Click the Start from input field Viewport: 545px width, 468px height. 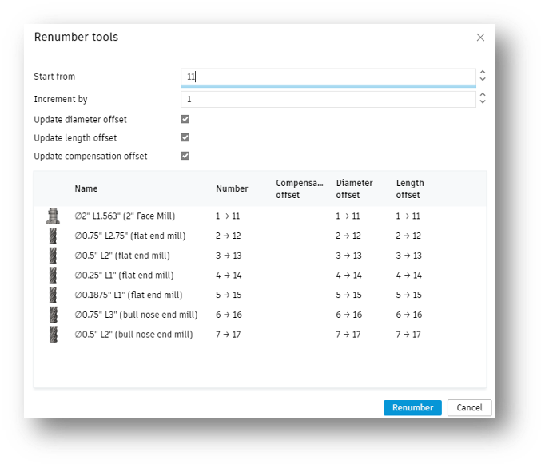tap(328, 77)
